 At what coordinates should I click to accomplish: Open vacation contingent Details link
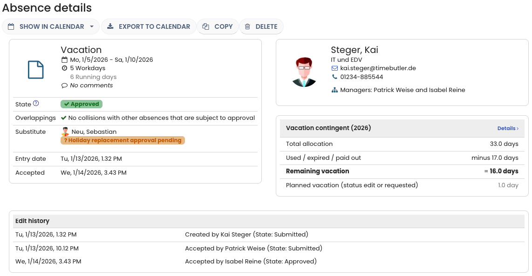[508, 128]
